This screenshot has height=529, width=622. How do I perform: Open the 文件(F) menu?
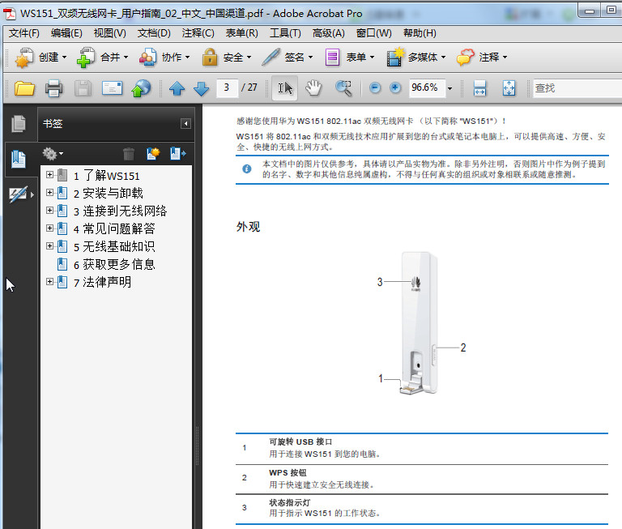coord(24,33)
